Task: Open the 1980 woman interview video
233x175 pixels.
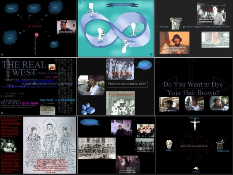Action: click(174, 43)
